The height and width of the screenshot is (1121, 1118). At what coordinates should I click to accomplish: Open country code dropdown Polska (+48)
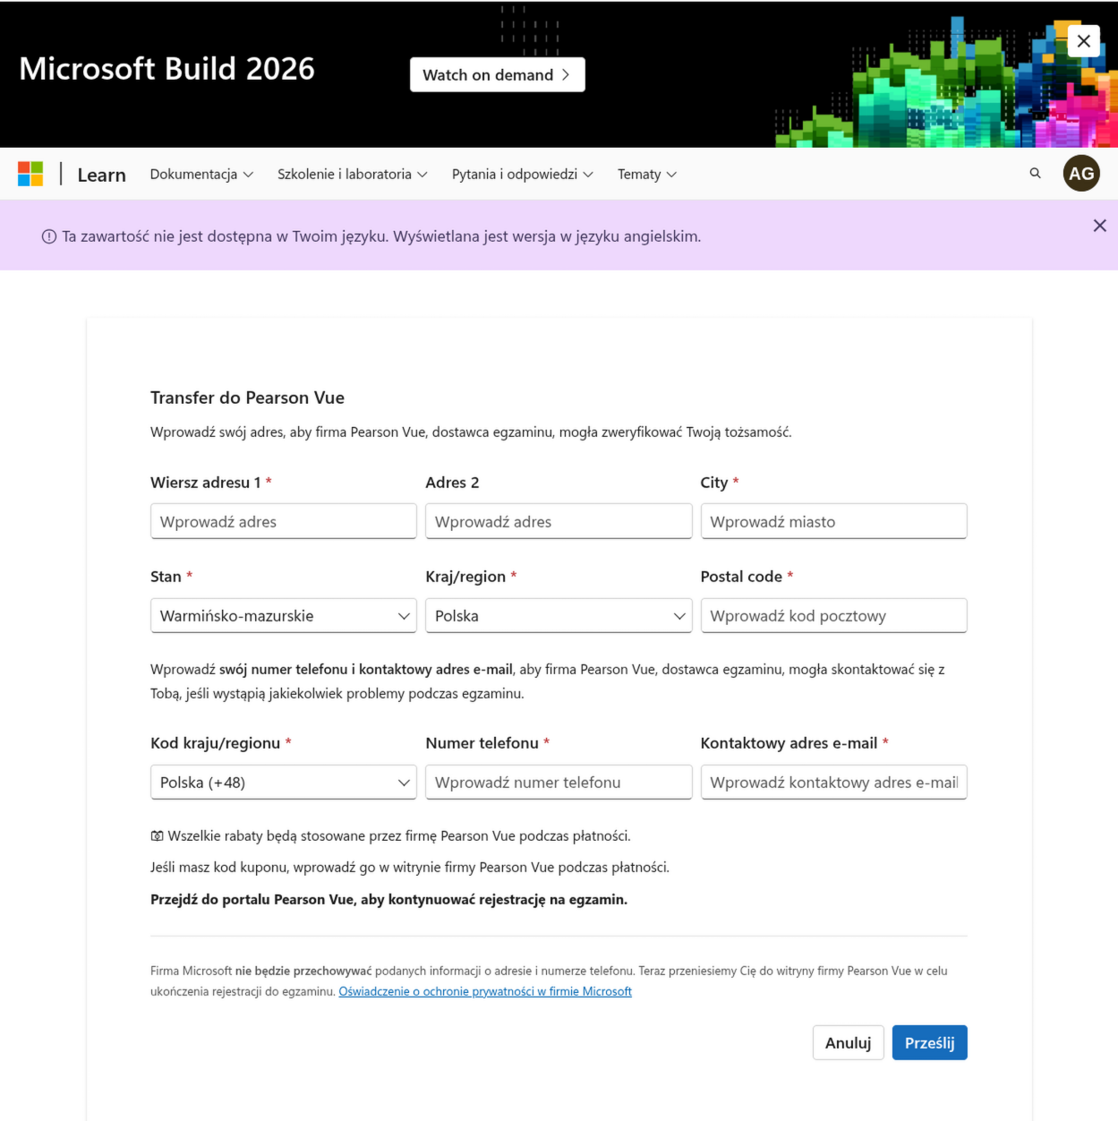[284, 783]
